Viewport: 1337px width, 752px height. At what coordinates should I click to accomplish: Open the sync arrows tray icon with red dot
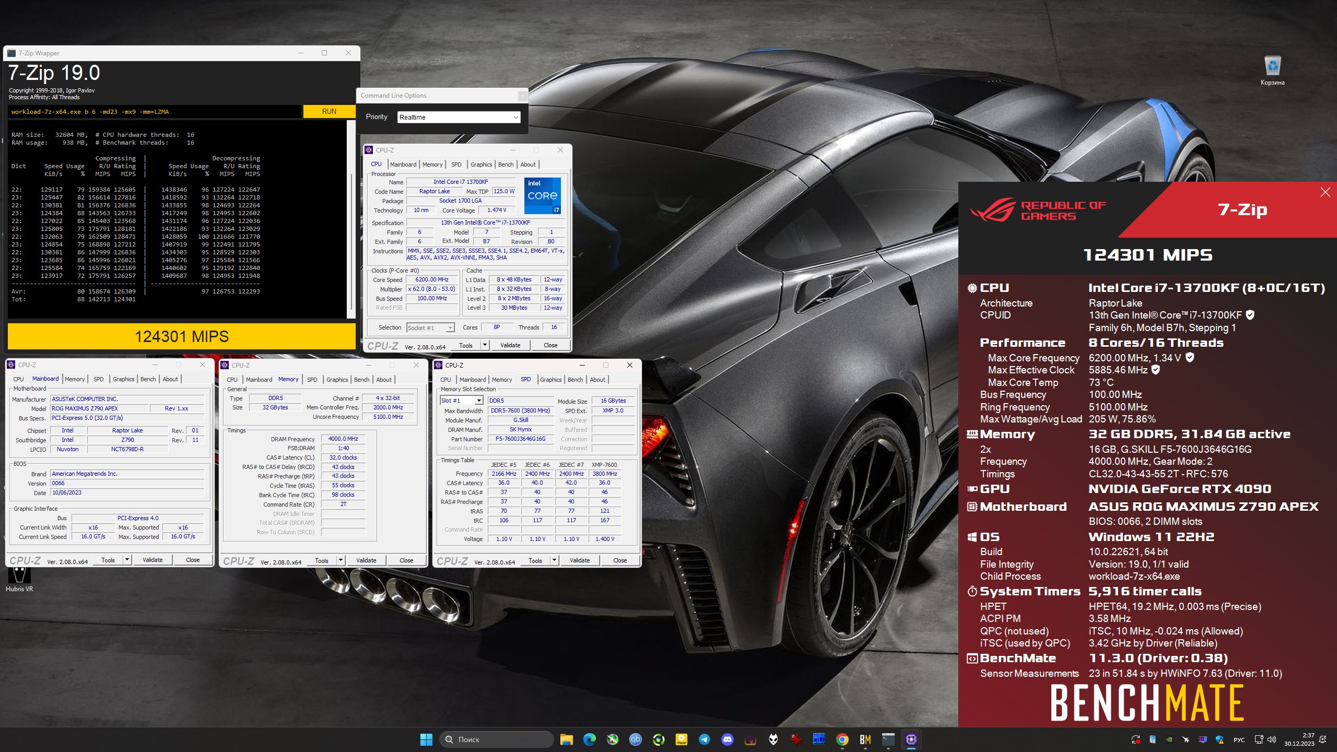(x=1135, y=739)
